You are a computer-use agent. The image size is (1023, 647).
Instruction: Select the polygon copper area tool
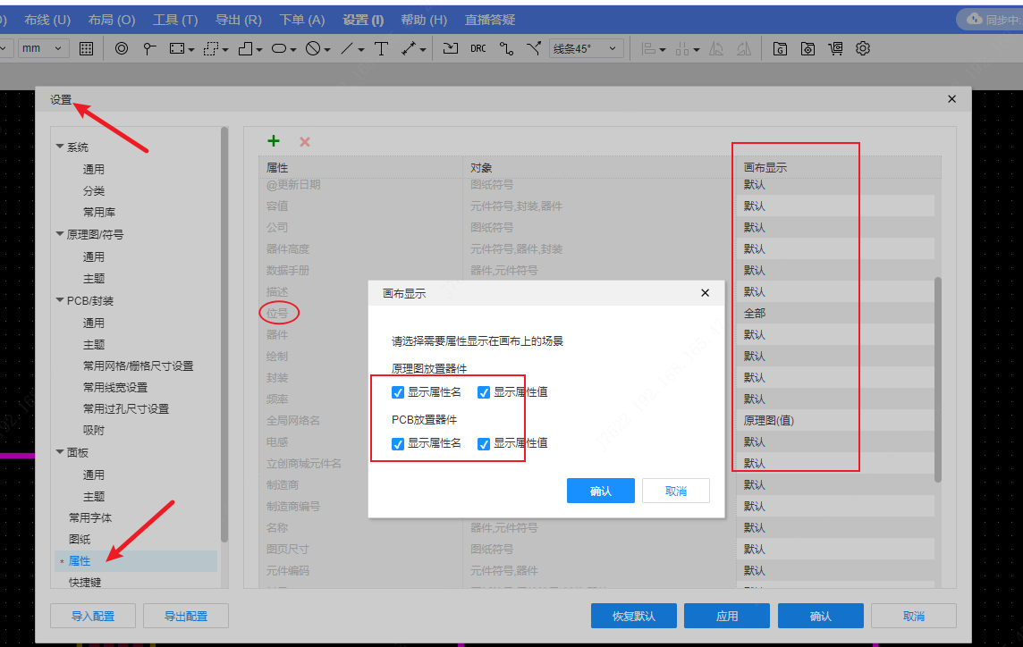245,48
